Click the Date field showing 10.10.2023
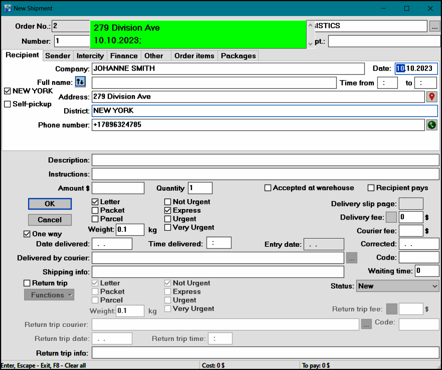The width and height of the screenshot is (442, 370). 416,69
